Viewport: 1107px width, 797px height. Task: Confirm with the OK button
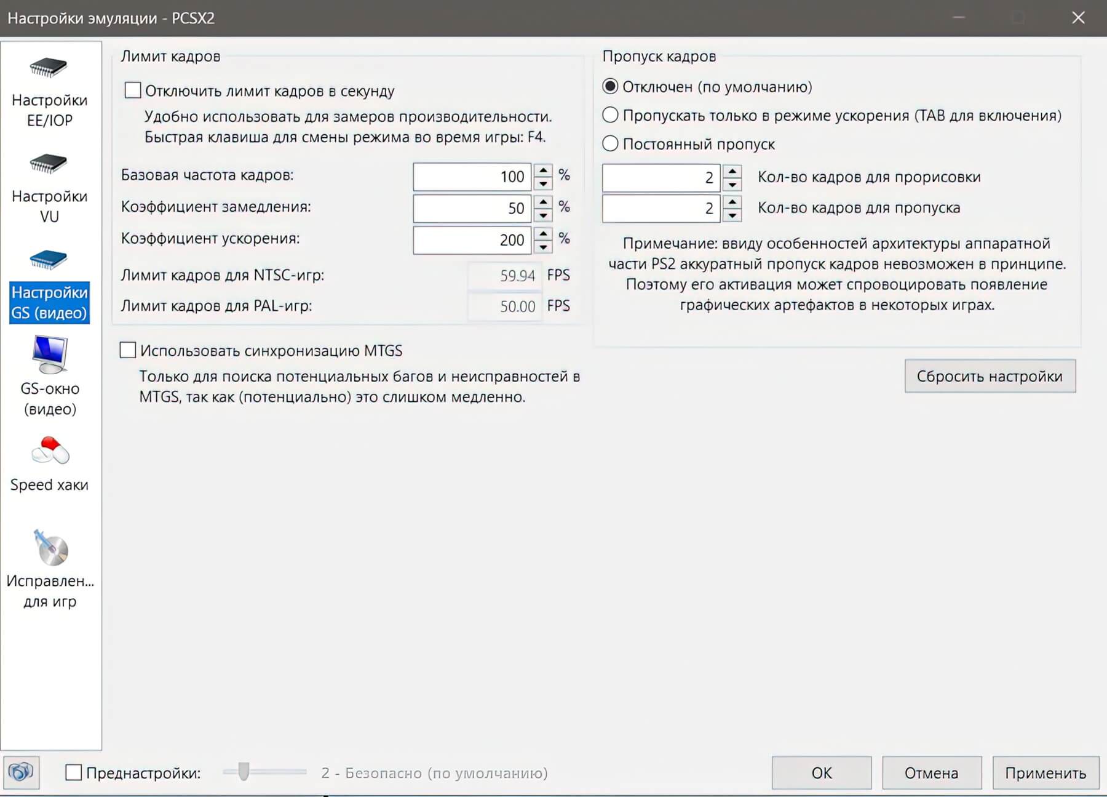tap(822, 772)
